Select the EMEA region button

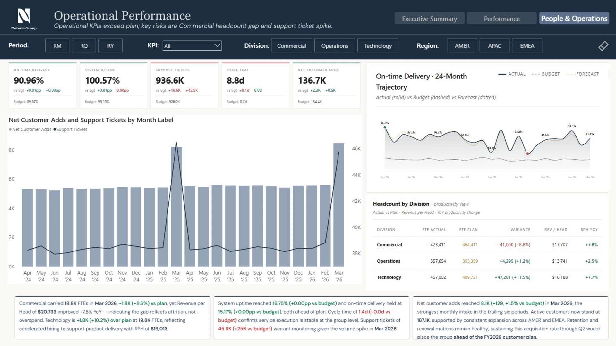click(527, 46)
